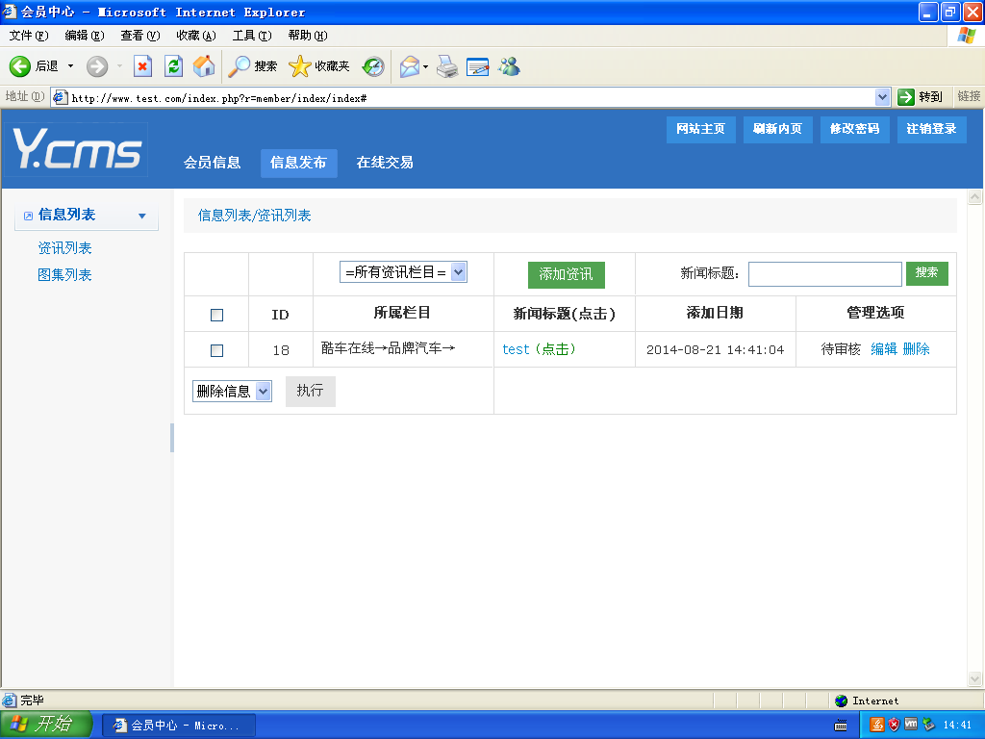The width and height of the screenshot is (985, 739).
Task: Open the 帮助(H) menu
Action: point(309,36)
